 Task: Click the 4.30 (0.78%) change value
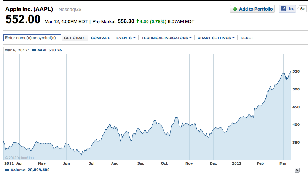pos(153,21)
